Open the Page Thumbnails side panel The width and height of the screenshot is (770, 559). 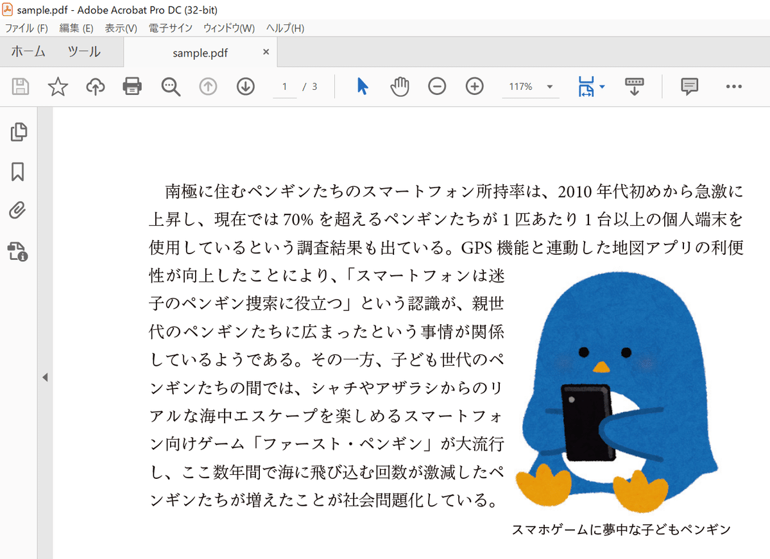19,132
